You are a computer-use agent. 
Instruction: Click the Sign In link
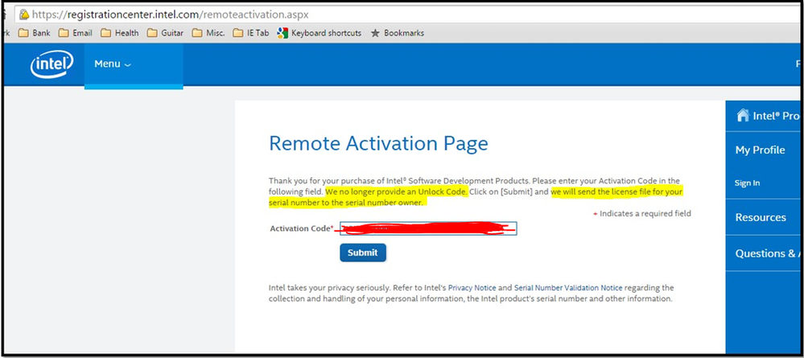click(x=747, y=183)
